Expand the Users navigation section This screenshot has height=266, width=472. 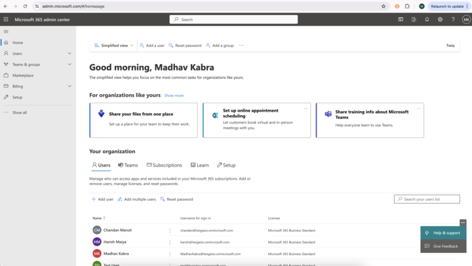click(x=69, y=54)
